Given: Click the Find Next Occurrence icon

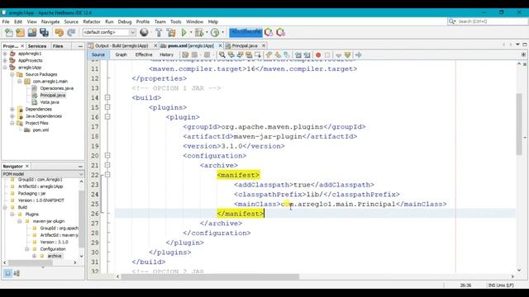Looking at the screenshot, I should pos(241,54).
